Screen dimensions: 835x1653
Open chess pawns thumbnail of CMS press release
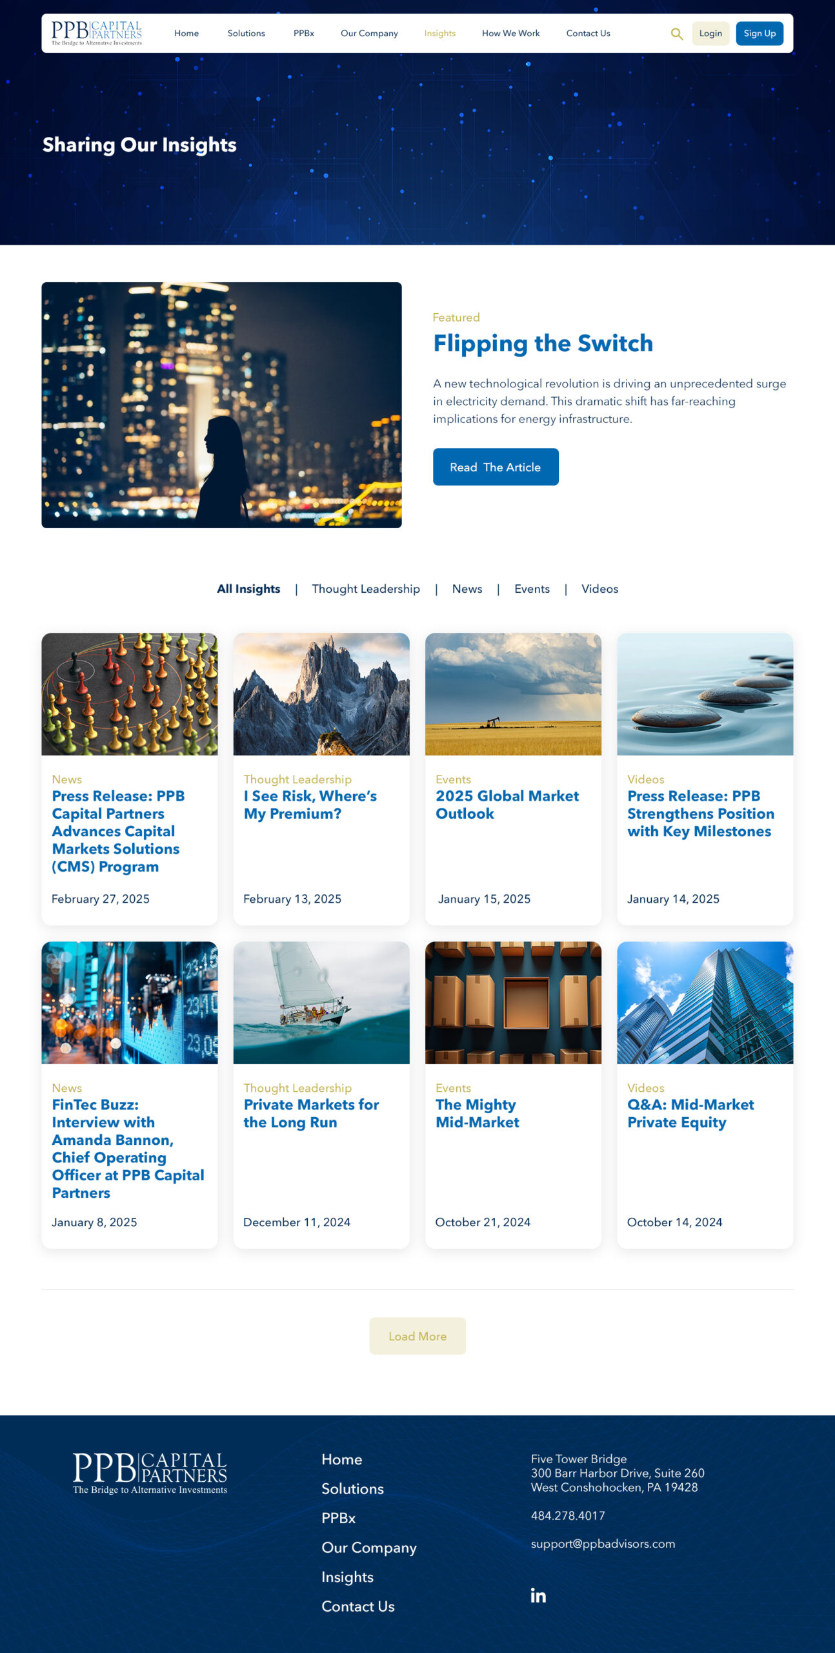130,694
